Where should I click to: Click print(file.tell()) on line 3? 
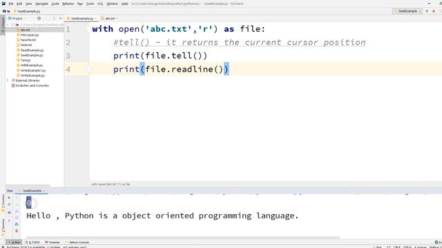(x=160, y=56)
